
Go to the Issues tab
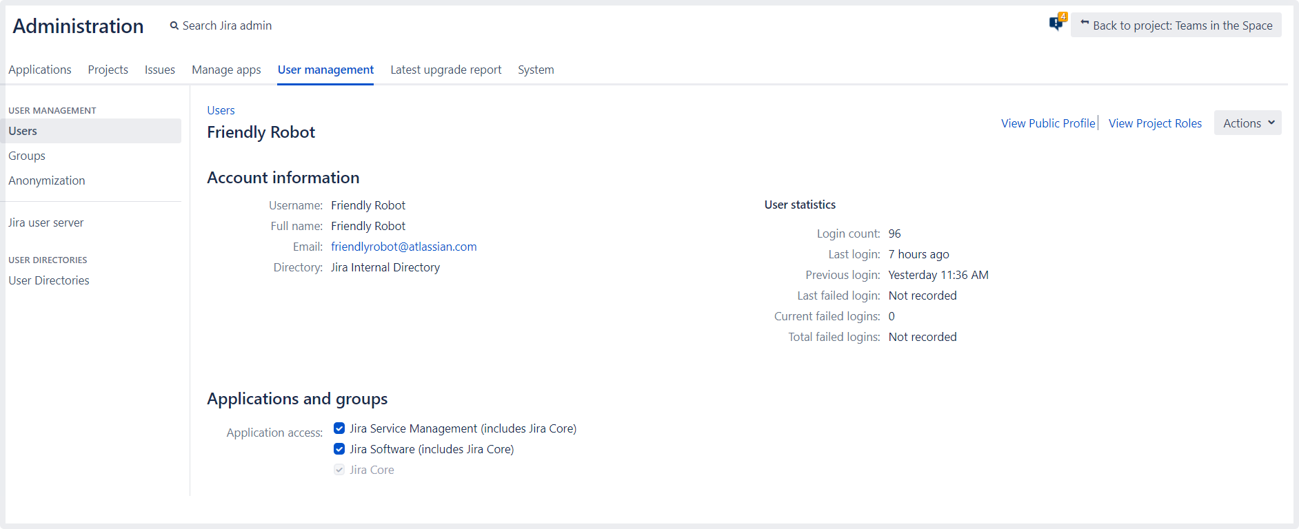(160, 70)
